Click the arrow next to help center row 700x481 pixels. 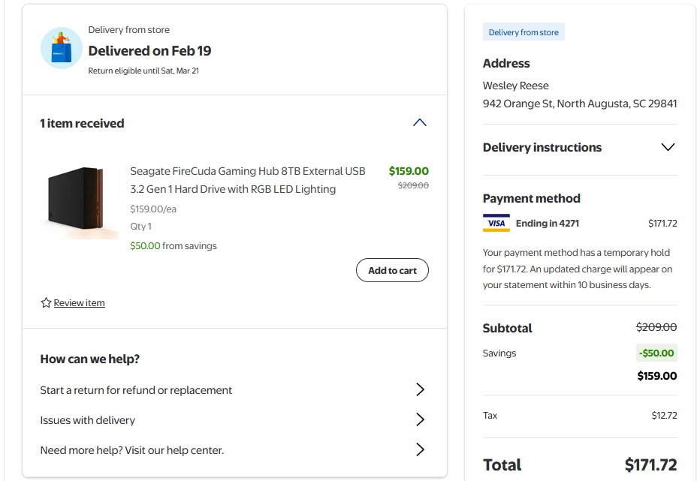pos(420,449)
